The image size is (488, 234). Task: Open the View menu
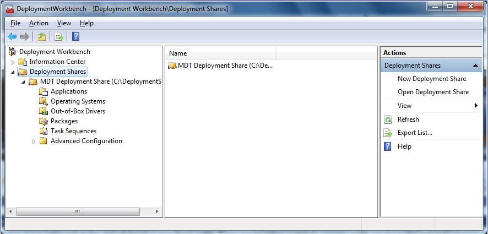(64, 23)
